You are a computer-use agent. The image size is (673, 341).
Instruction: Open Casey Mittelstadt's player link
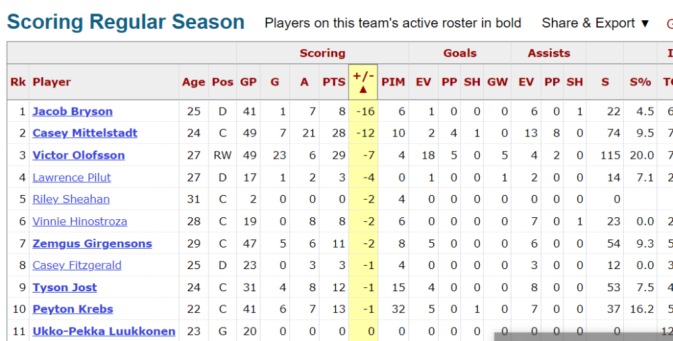point(85,133)
